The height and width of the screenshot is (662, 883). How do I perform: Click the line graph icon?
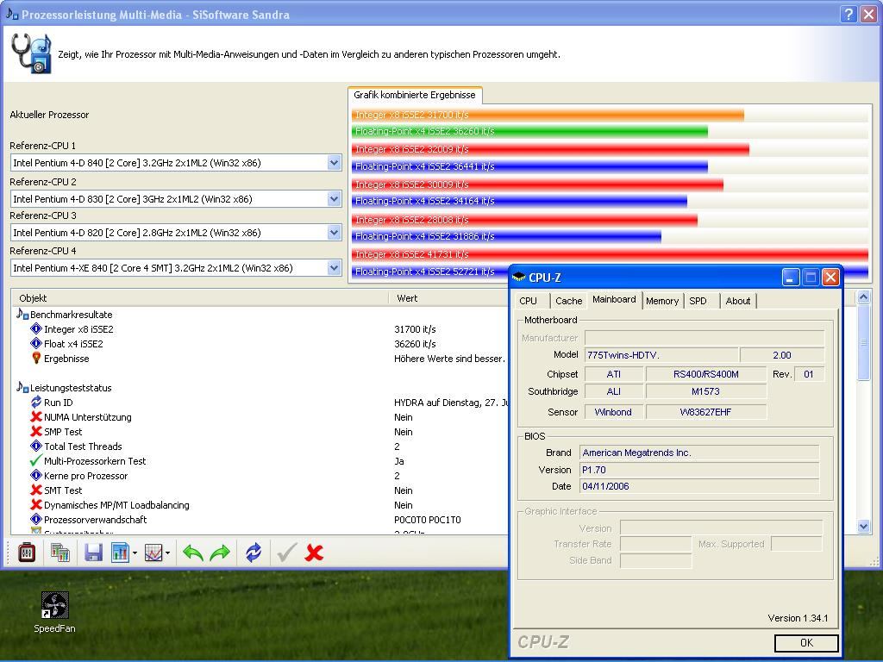(153, 553)
